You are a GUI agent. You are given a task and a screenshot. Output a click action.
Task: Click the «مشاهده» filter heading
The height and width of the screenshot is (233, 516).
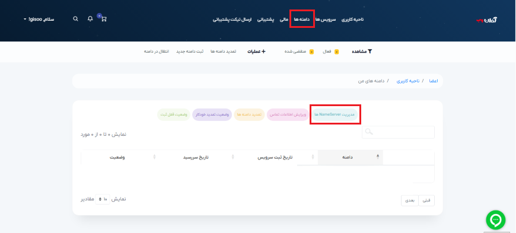pos(362,52)
